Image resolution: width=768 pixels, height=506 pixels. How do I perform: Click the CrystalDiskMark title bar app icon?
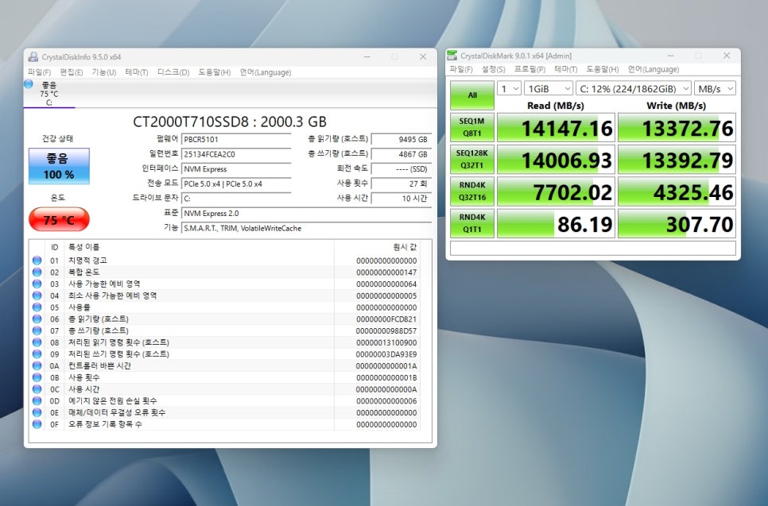tap(452, 56)
